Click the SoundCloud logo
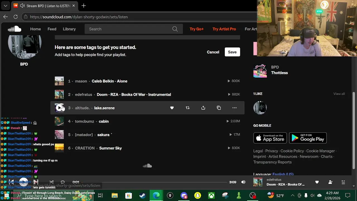357x201 pixels. (15, 29)
